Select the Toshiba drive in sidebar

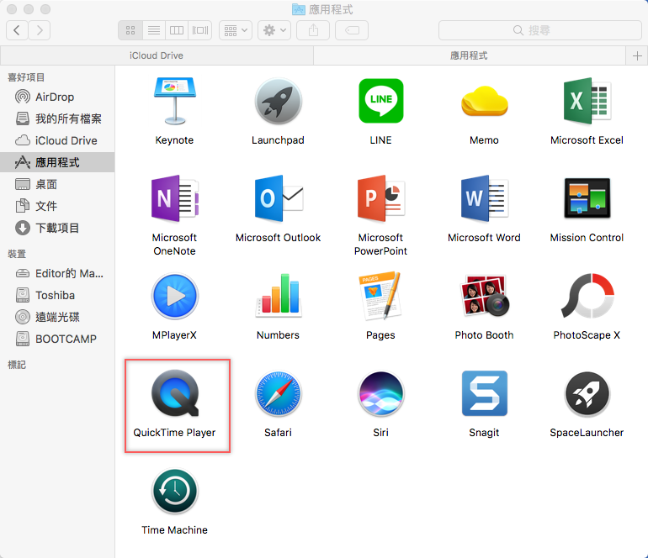(x=57, y=295)
